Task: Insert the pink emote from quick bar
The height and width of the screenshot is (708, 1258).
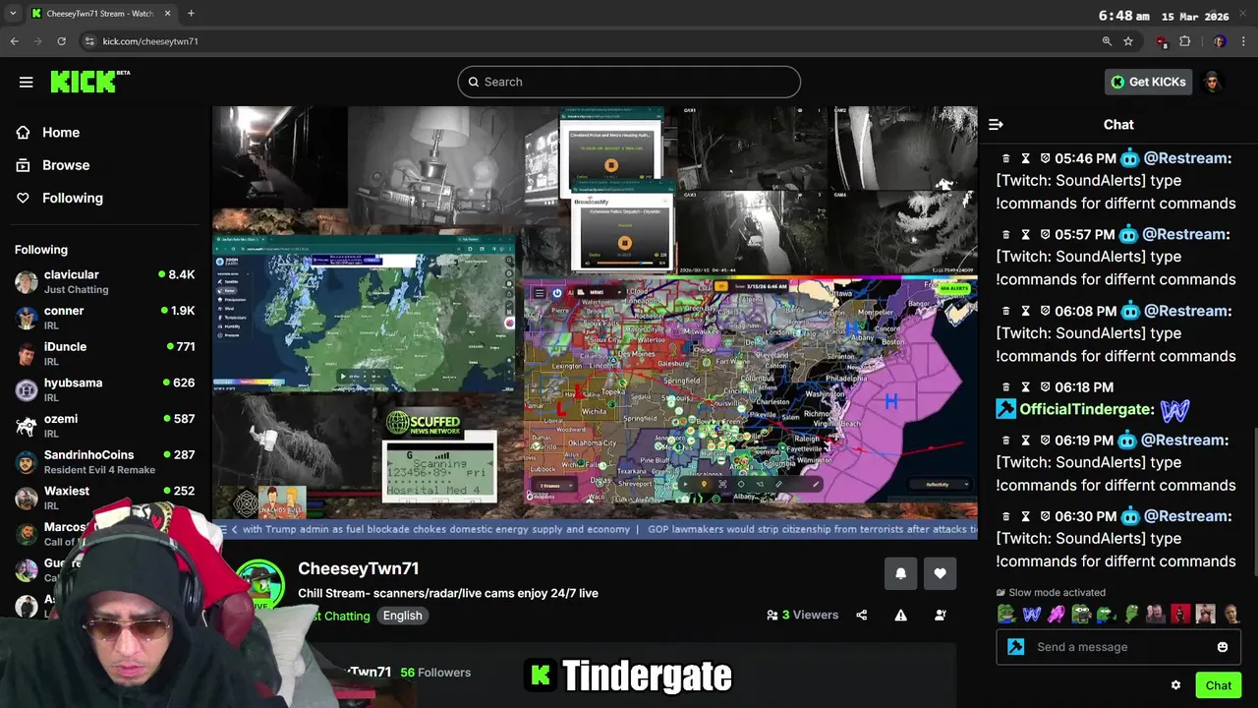Action: coord(1057,615)
